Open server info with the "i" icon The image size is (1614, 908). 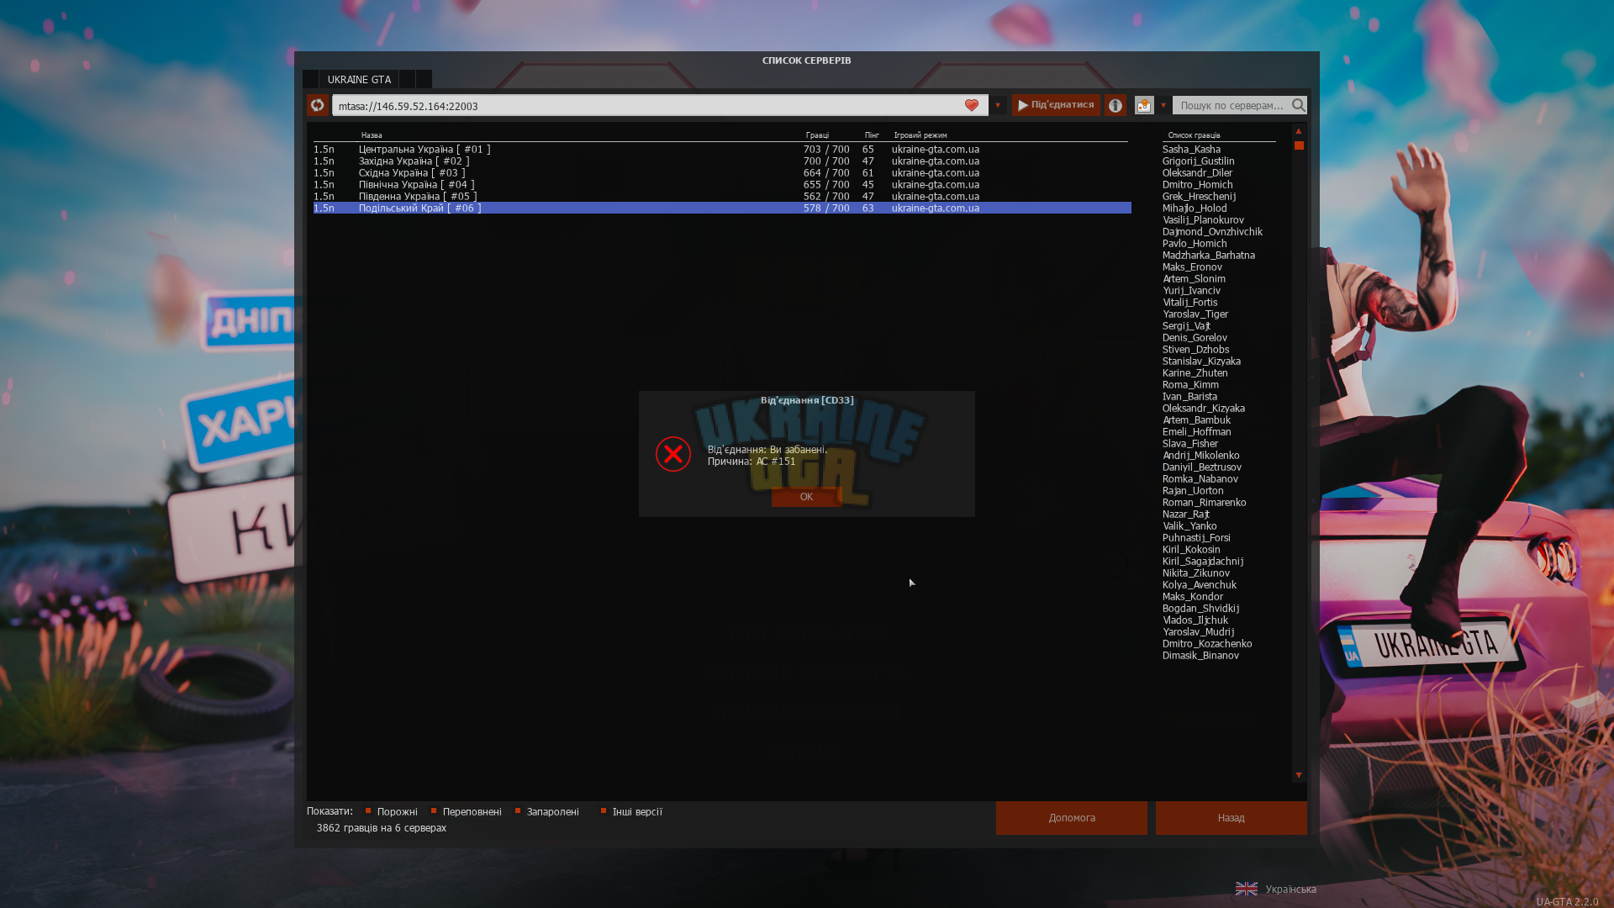pyautogui.click(x=1116, y=105)
